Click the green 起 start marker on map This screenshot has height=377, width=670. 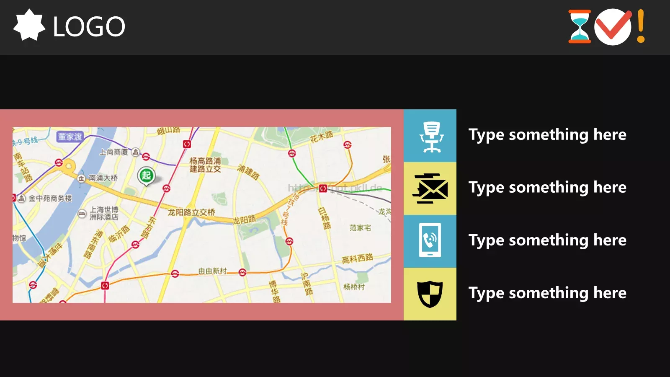(146, 176)
